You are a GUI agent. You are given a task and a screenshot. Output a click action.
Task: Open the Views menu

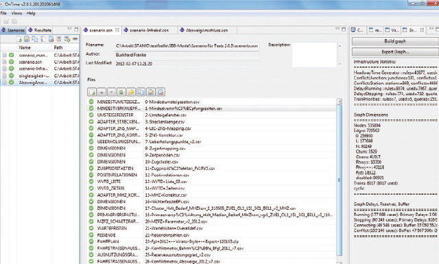click(16, 13)
